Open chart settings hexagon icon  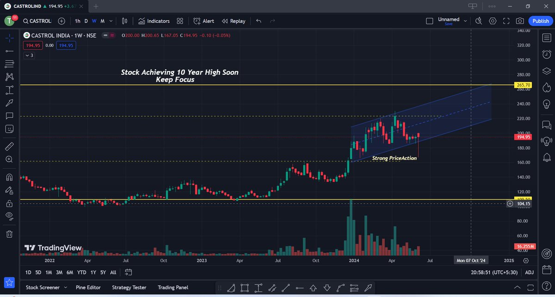coord(493,21)
